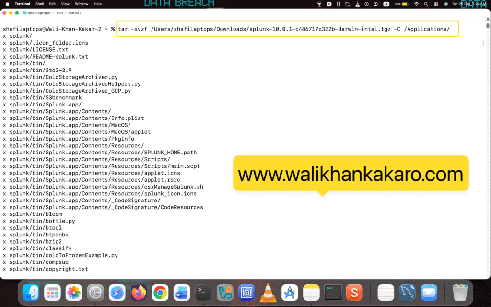
Task: Open Google Chrome from the dock
Action: tap(160, 293)
